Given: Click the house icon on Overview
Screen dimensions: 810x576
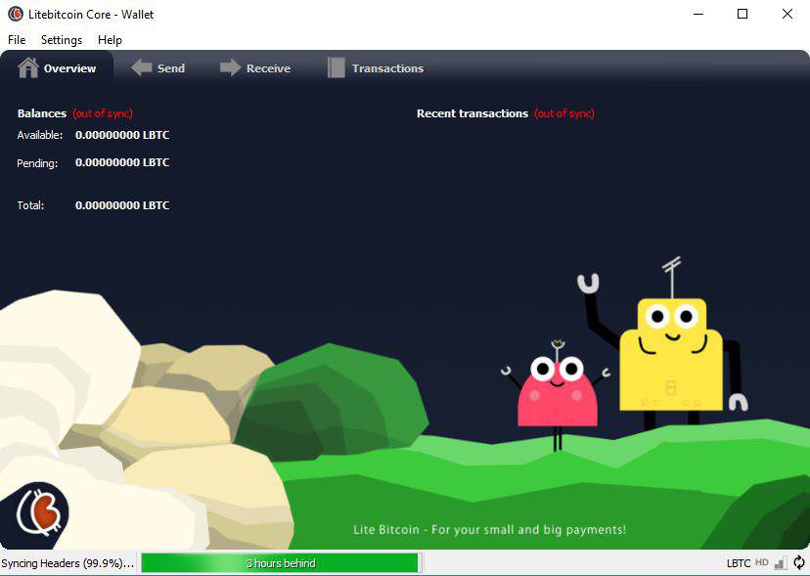Looking at the screenshot, I should [x=28, y=67].
